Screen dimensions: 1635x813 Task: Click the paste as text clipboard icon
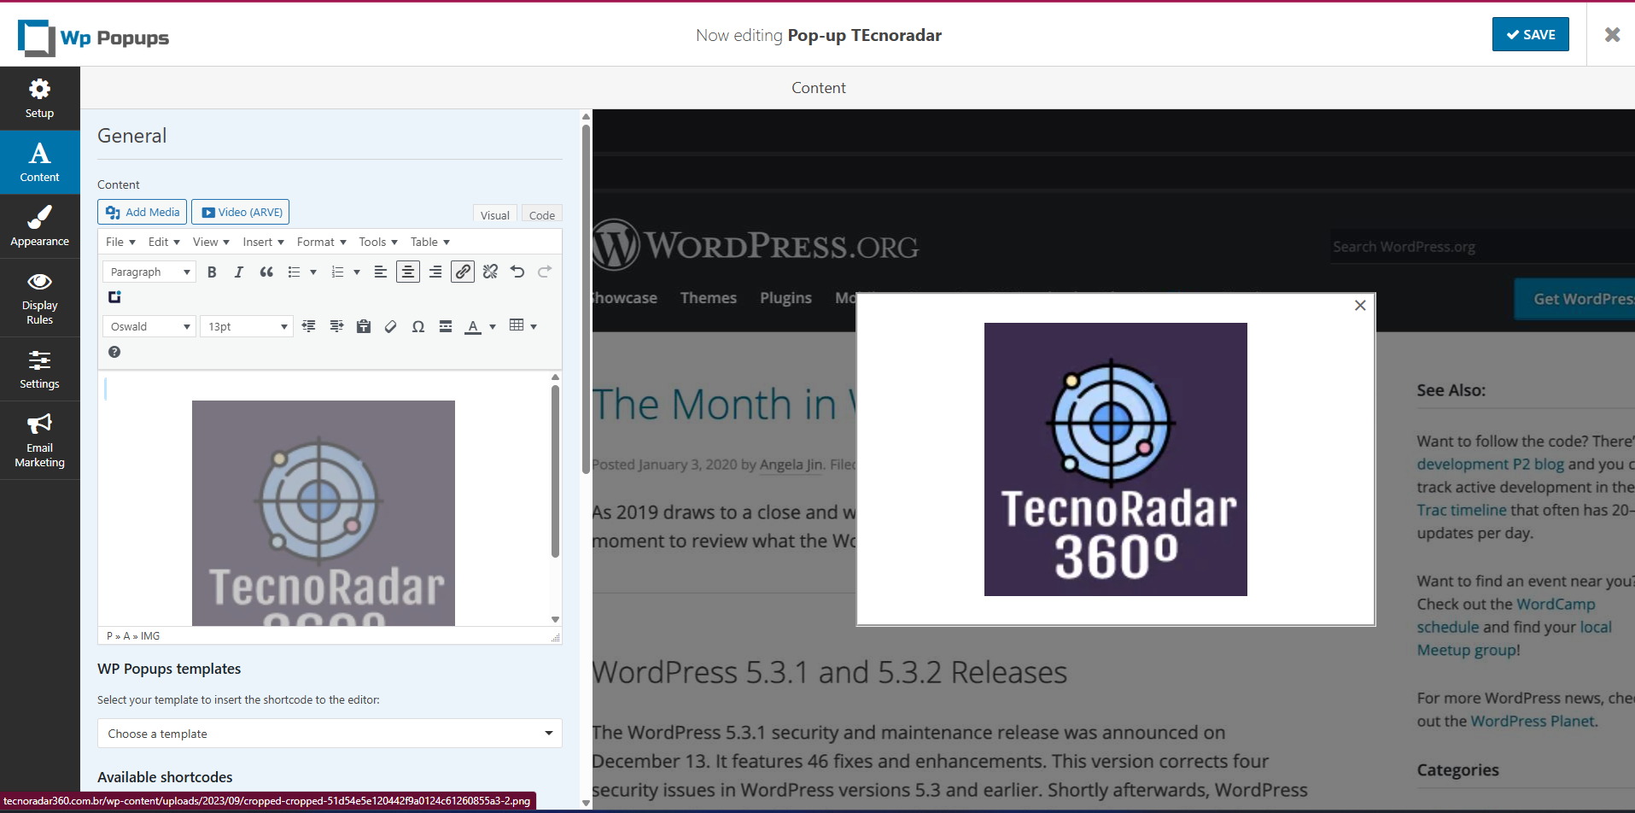point(364,326)
